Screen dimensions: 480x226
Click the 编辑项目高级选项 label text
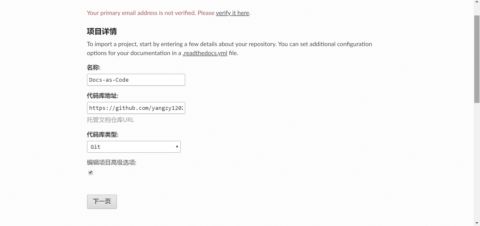coord(111,162)
